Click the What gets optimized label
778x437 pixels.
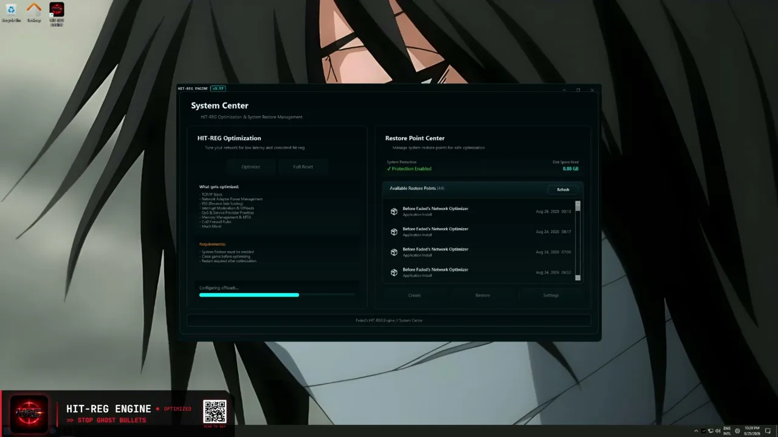pyautogui.click(x=219, y=187)
